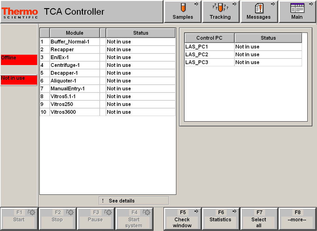This screenshot has width=317, height=231.
Task: Click the red Not in use indicator
Action: [19, 80]
